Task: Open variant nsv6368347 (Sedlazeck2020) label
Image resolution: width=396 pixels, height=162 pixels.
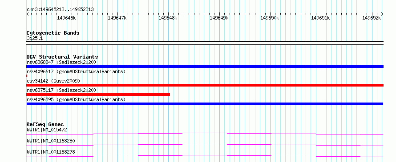Action: 61,62
